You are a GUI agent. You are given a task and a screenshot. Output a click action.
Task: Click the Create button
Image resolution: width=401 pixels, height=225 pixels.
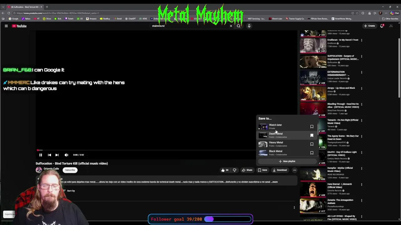369,26
